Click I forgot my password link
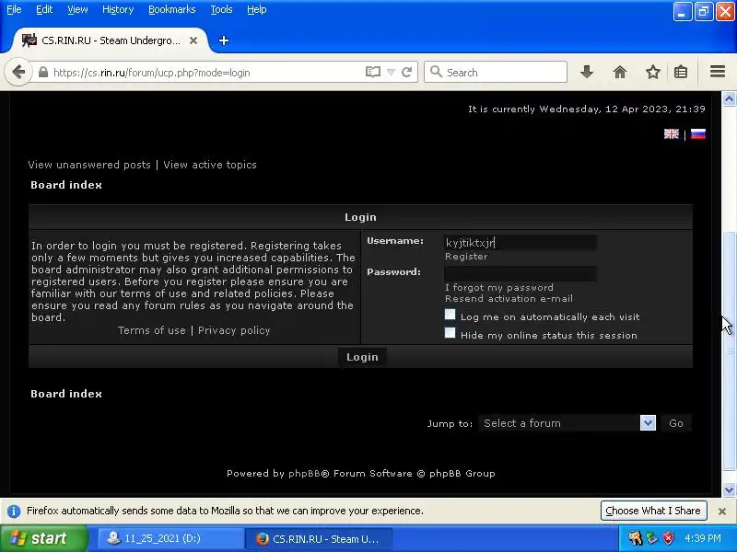 point(499,287)
